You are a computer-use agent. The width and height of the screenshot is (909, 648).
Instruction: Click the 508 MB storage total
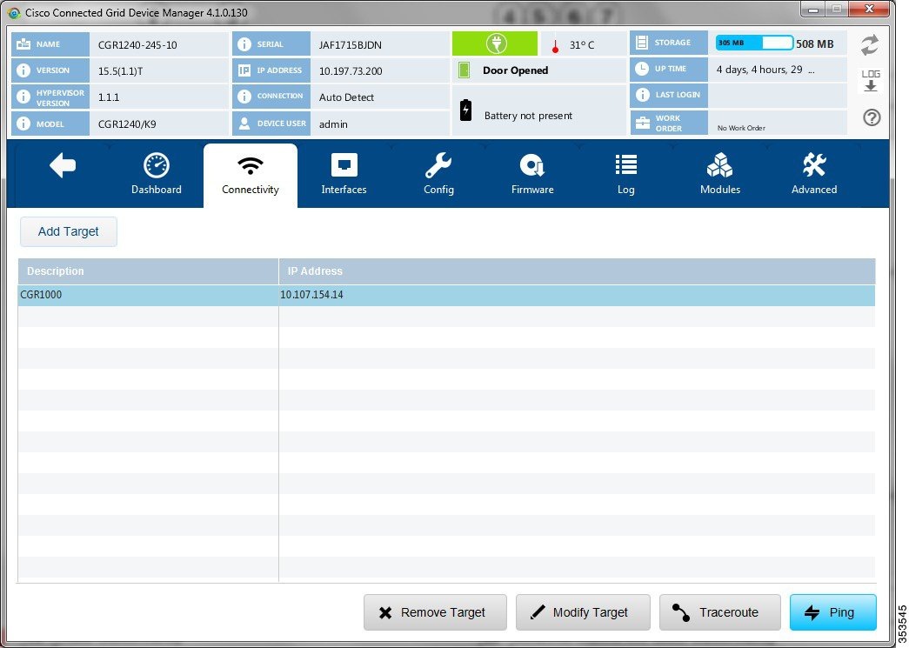tap(814, 44)
